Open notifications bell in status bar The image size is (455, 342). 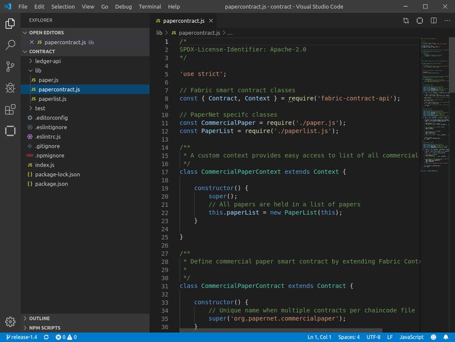446,337
